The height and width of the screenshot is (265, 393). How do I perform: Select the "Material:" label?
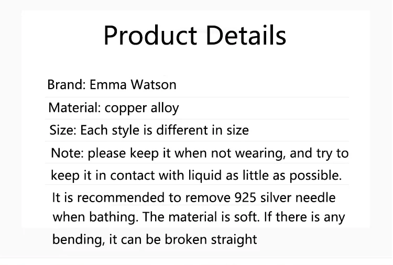[74, 108]
